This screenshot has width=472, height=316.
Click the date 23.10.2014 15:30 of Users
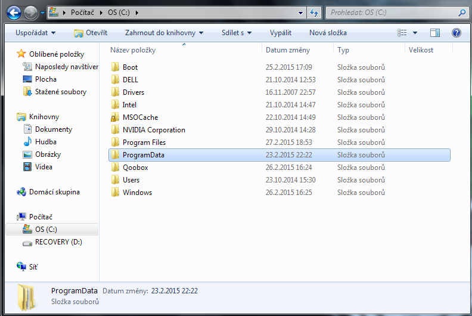[x=290, y=180]
